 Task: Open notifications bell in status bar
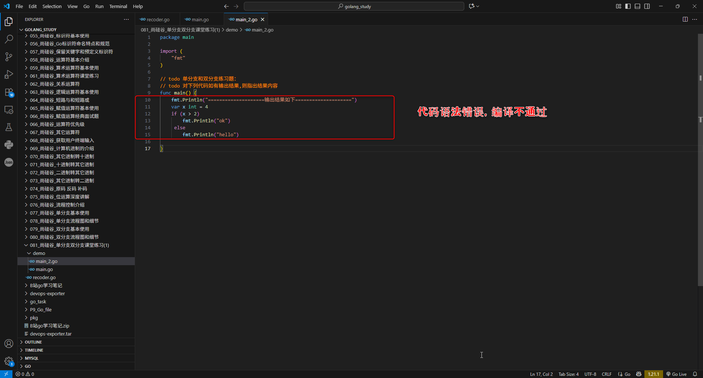coord(695,374)
